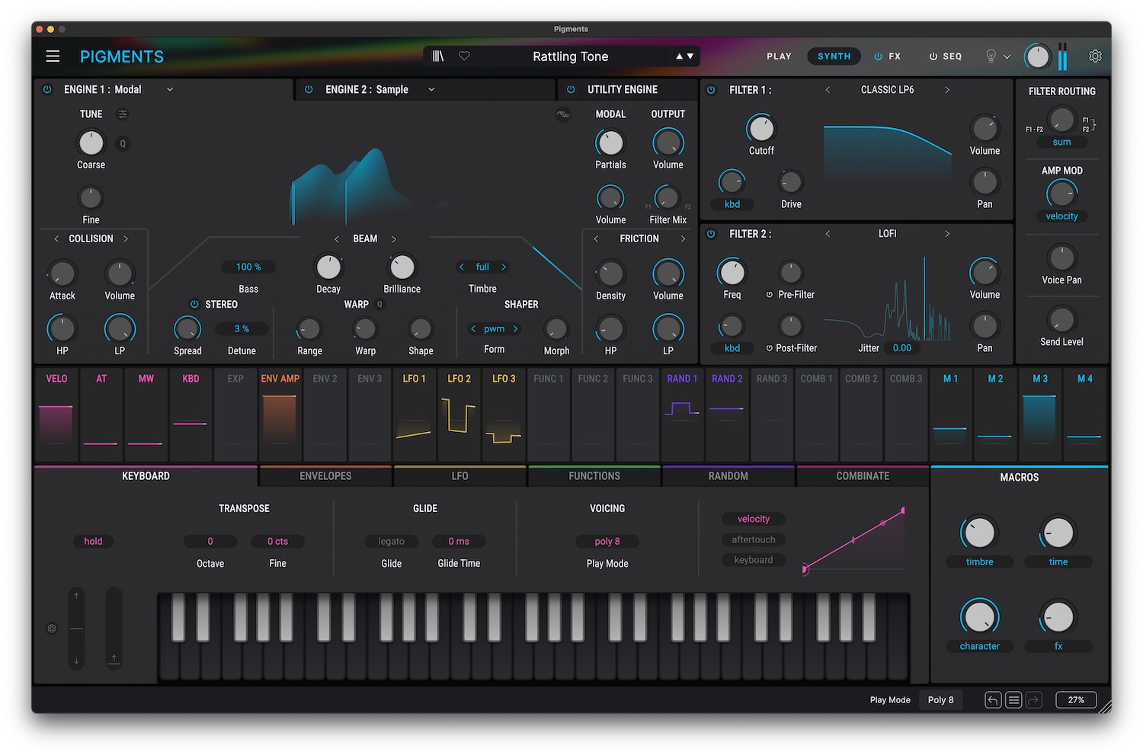Toggle Utility Engine power button
The height and width of the screenshot is (755, 1143).
pyautogui.click(x=571, y=89)
